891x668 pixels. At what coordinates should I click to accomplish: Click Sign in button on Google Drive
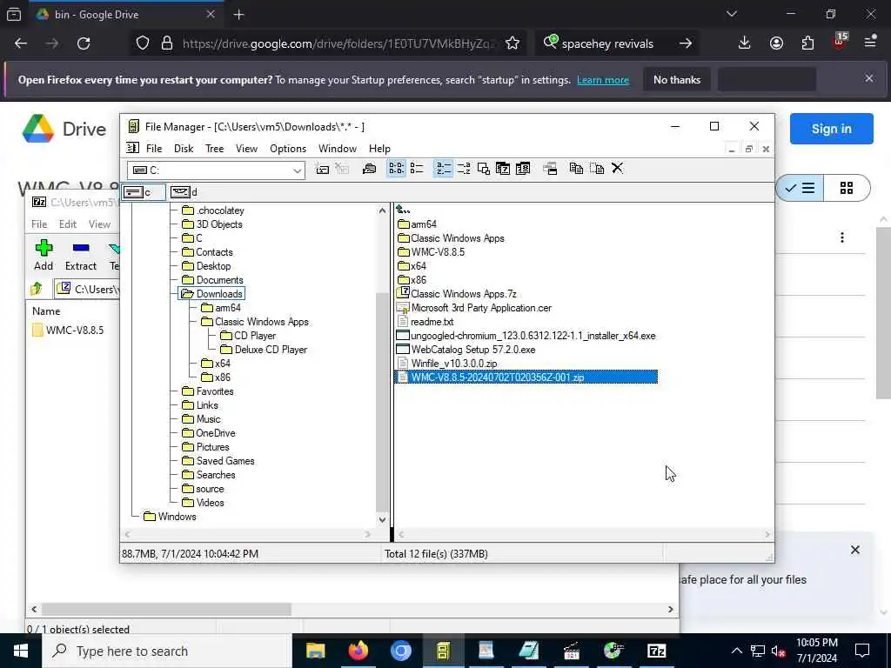(x=831, y=129)
